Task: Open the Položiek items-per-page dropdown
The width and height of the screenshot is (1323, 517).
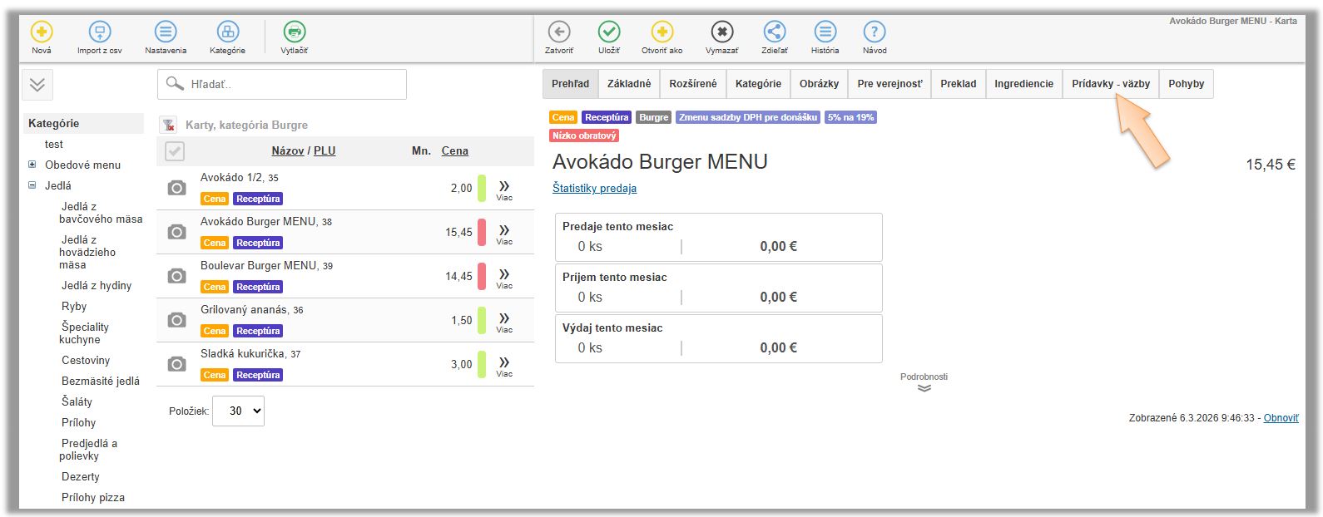Action: coord(238,411)
